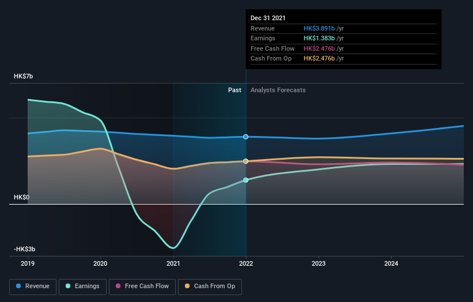Click the -HK$3b y-axis label
This screenshot has width=473, height=302.
[24, 249]
